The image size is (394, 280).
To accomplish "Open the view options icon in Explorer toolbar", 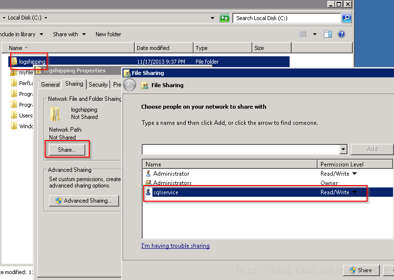I will coord(302,34).
